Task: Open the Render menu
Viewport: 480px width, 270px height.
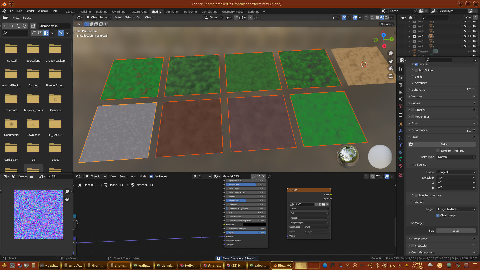Action: click(30, 11)
